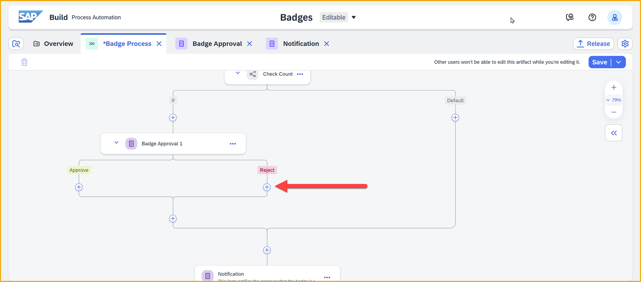This screenshot has width=641, height=282.
Task: Switch to the Overview tab
Action: (x=53, y=44)
